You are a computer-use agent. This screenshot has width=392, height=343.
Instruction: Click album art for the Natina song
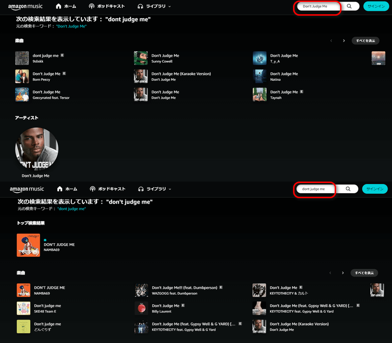click(x=260, y=76)
